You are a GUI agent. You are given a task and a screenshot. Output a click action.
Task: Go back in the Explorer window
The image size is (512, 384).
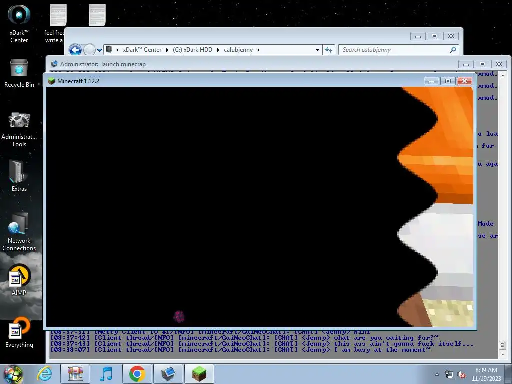click(x=75, y=50)
